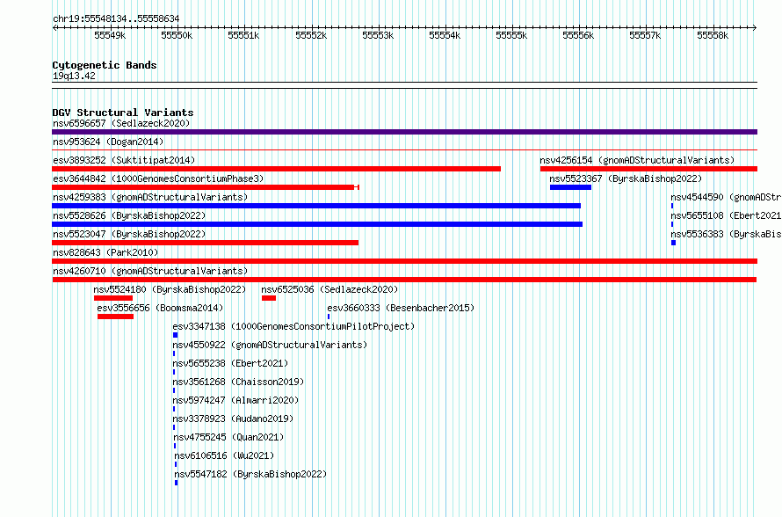Click the 55549k ruler tick label
The width and height of the screenshot is (782, 517).
110,35
